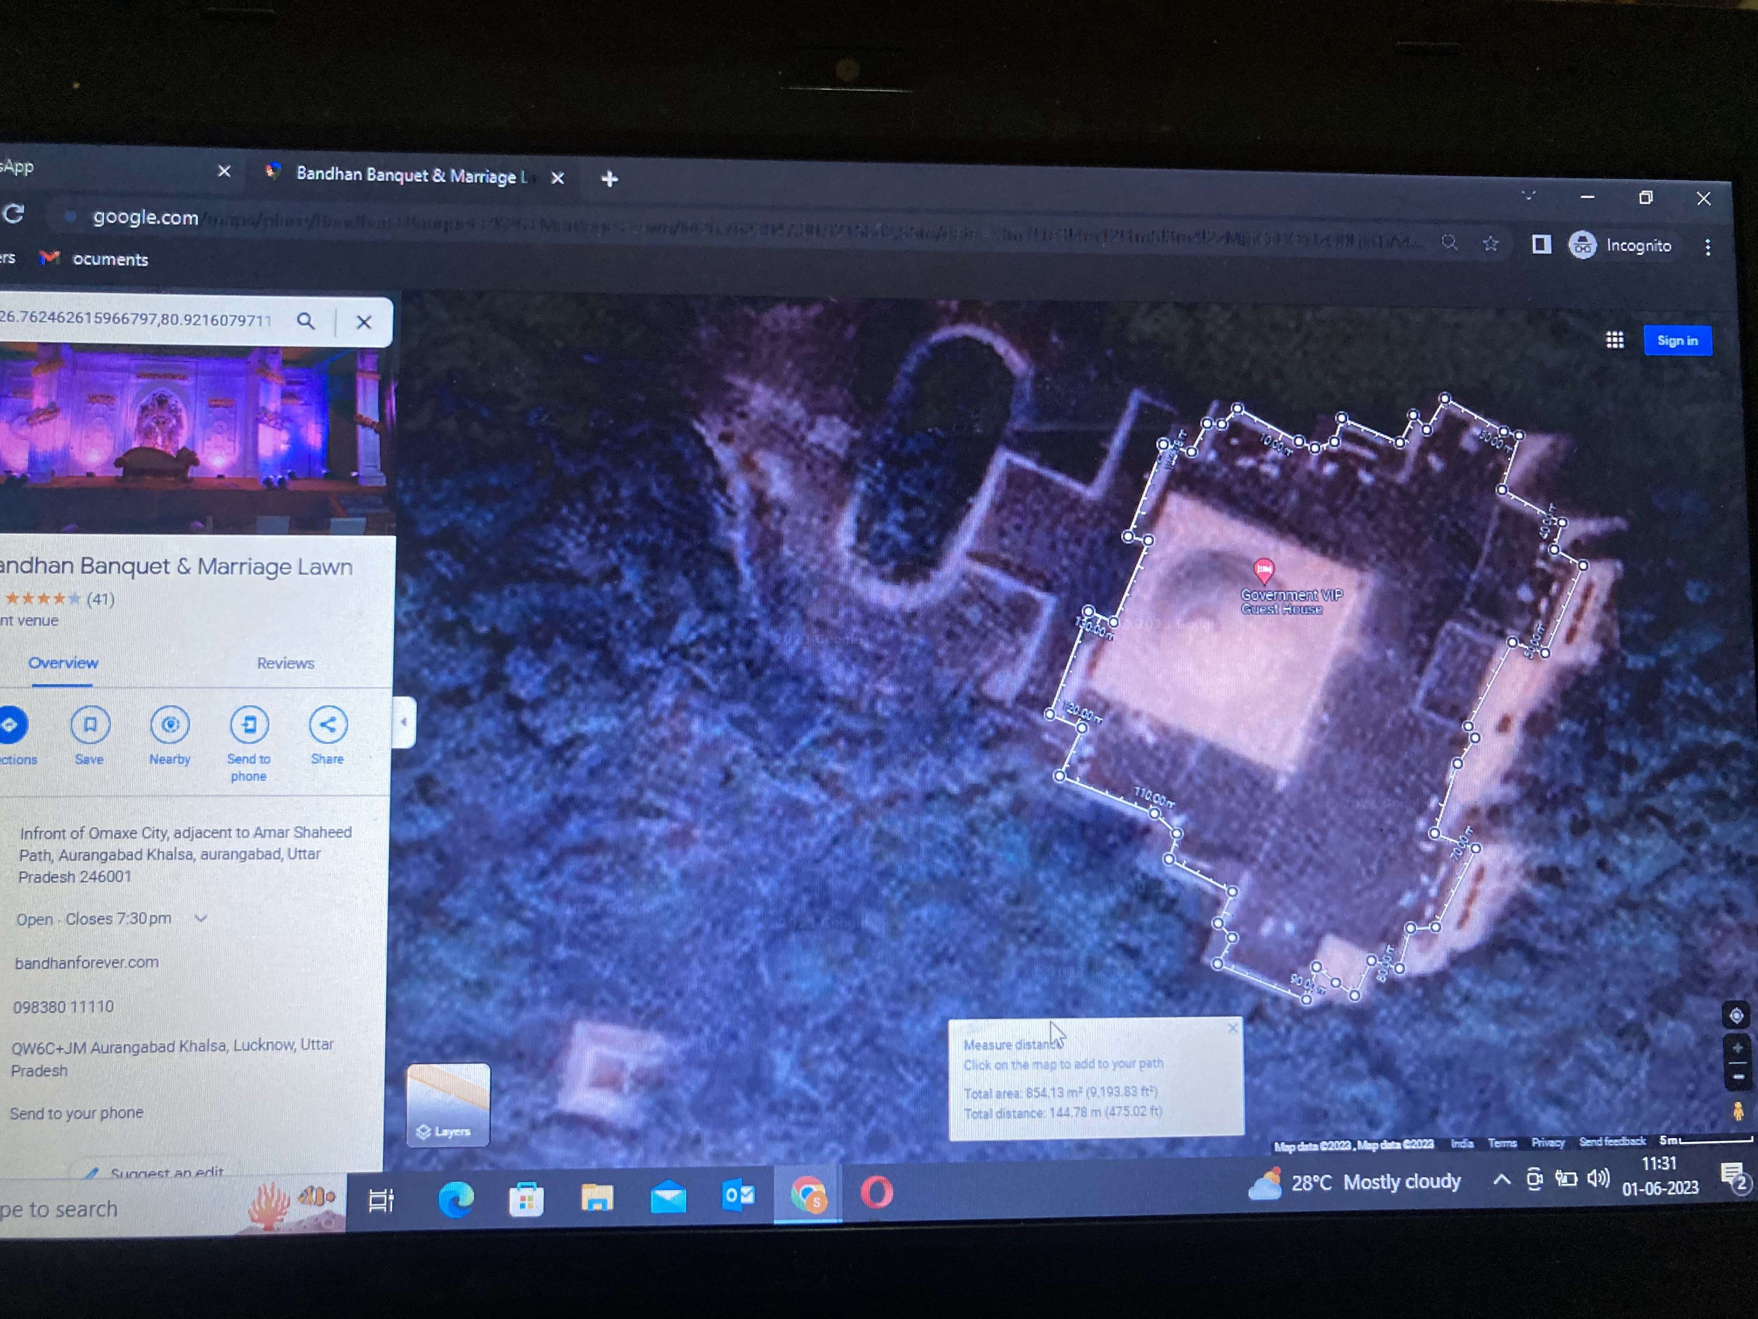The image size is (1758, 1319).
Task: Clear the Maps search box with X
Action: [363, 322]
